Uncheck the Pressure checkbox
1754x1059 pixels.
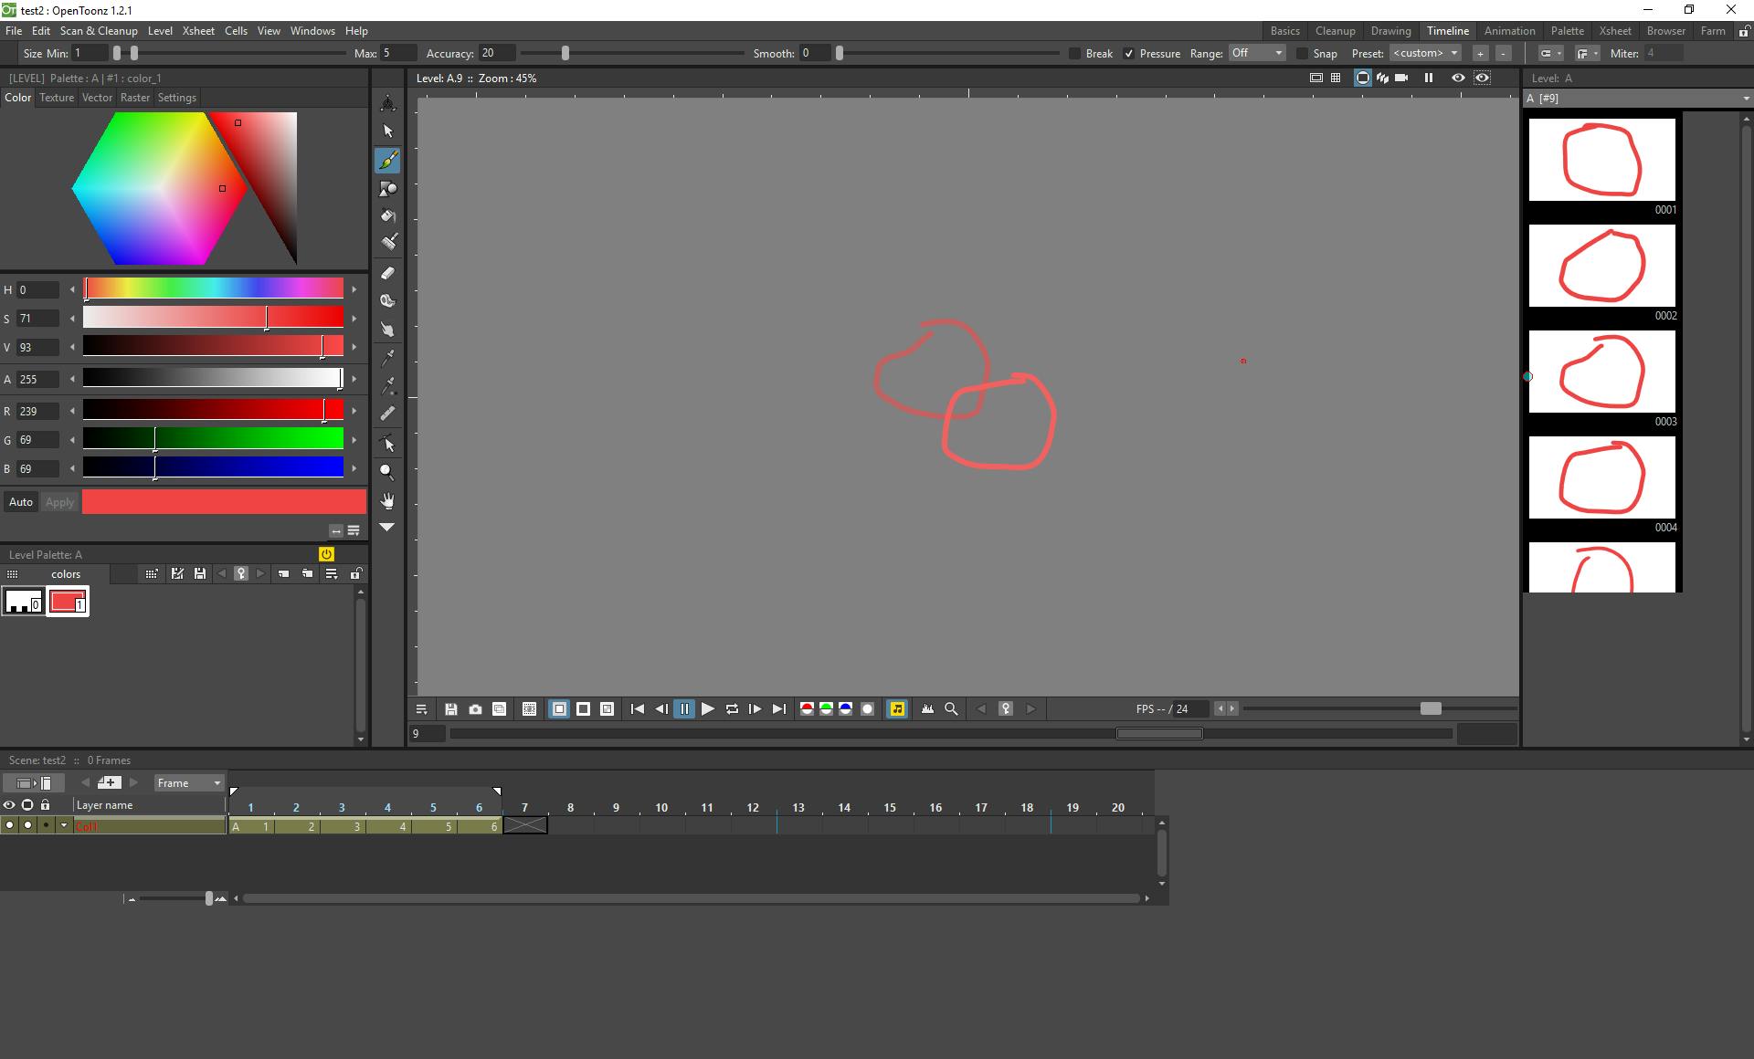coord(1129,54)
